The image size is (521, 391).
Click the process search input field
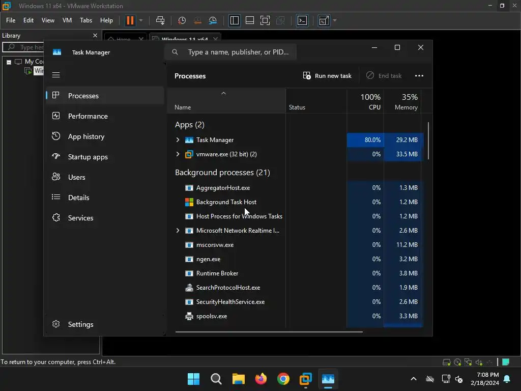[238, 52]
